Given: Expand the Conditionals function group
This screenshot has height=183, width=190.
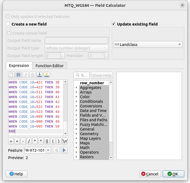Looking at the screenshot, I should coord(76,101).
